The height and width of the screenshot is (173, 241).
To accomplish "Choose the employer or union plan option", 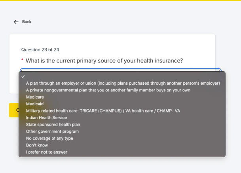I will coord(123,83).
